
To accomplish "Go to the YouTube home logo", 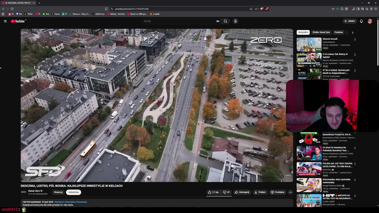I will coord(18,21).
